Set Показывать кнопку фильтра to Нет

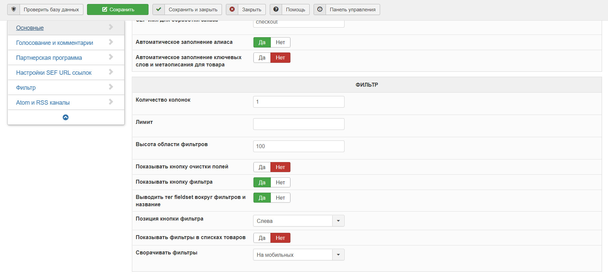(280, 182)
